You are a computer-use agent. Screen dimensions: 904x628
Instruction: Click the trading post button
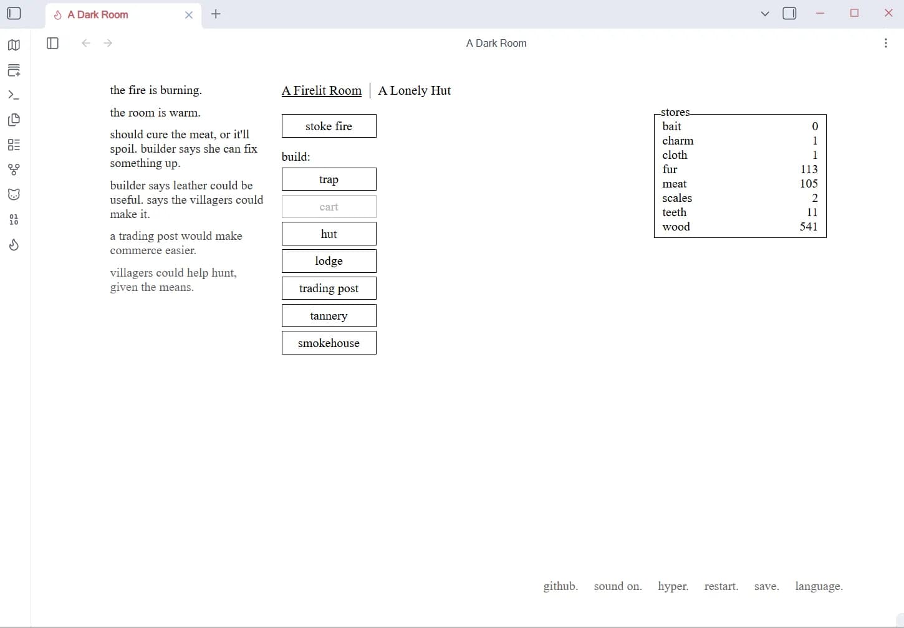point(329,288)
